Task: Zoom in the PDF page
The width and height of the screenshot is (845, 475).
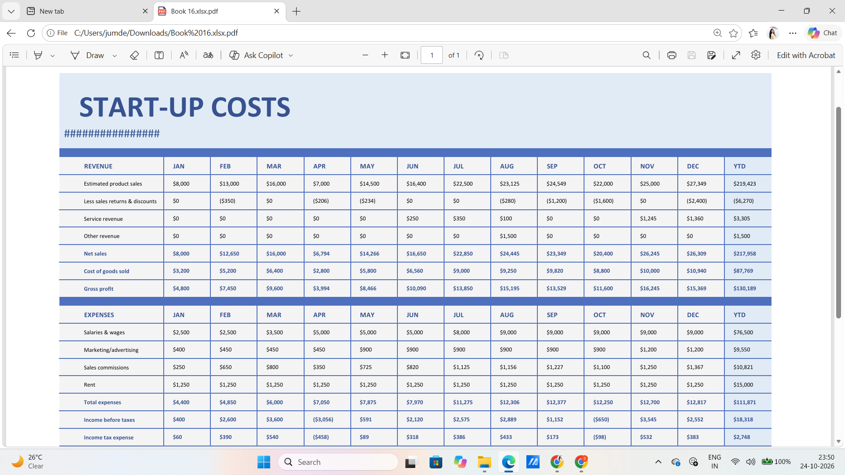Action: click(385, 55)
